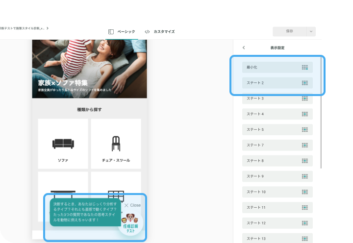Switch to the カスタマイズ tab
Screen dimensions: 353x243
(160, 32)
